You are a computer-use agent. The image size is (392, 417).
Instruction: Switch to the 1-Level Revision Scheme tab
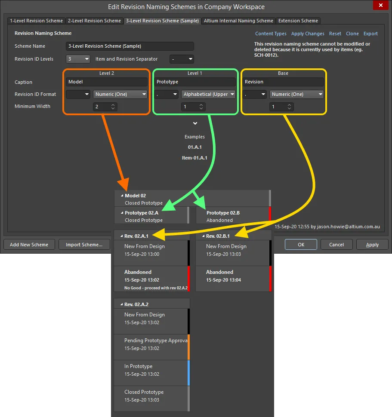click(36, 21)
